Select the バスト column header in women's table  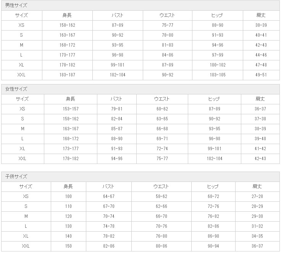click(x=116, y=99)
